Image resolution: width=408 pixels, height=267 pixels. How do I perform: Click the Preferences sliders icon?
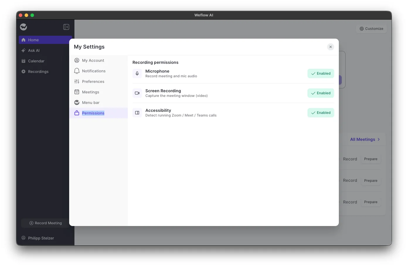click(77, 81)
